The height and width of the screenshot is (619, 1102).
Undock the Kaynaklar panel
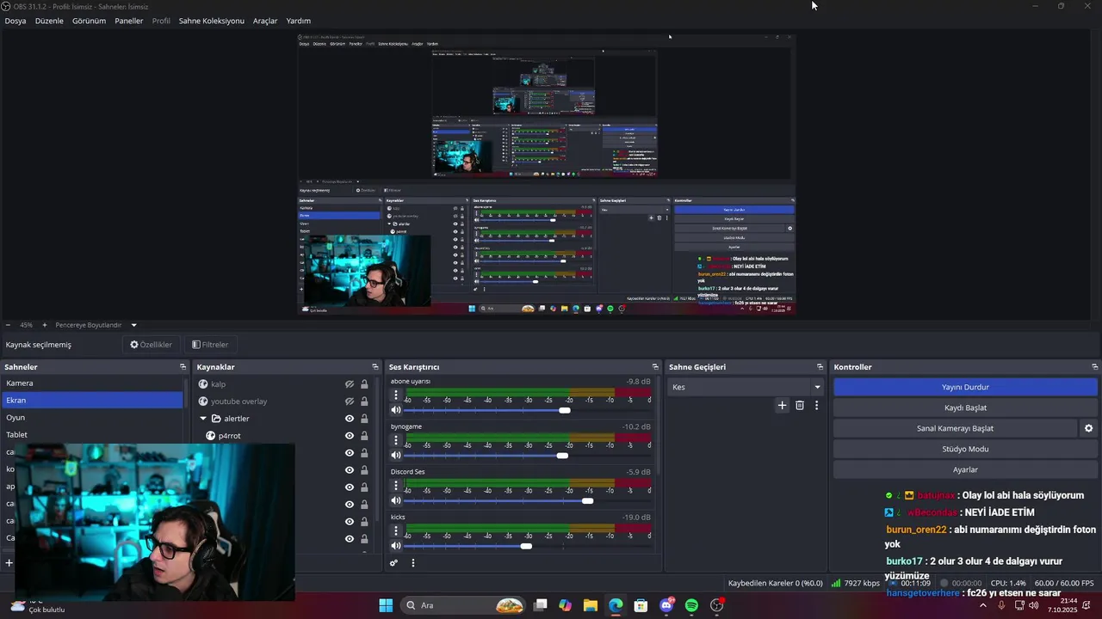pyautogui.click(x=375, y=367)
